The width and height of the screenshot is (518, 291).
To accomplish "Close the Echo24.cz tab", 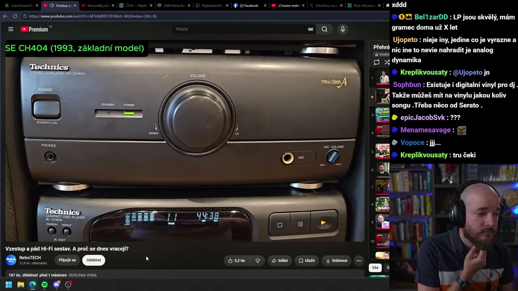I will 341,6.
